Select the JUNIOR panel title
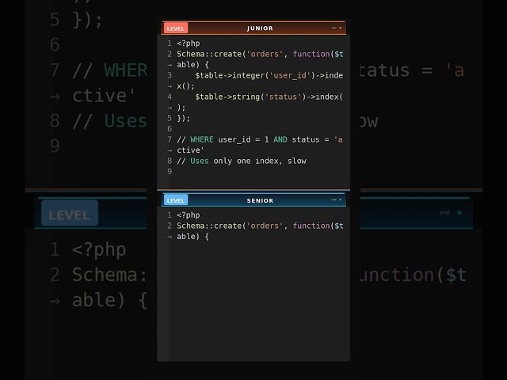The height and width of the screenshot is (380, 507). pos(260,28)
